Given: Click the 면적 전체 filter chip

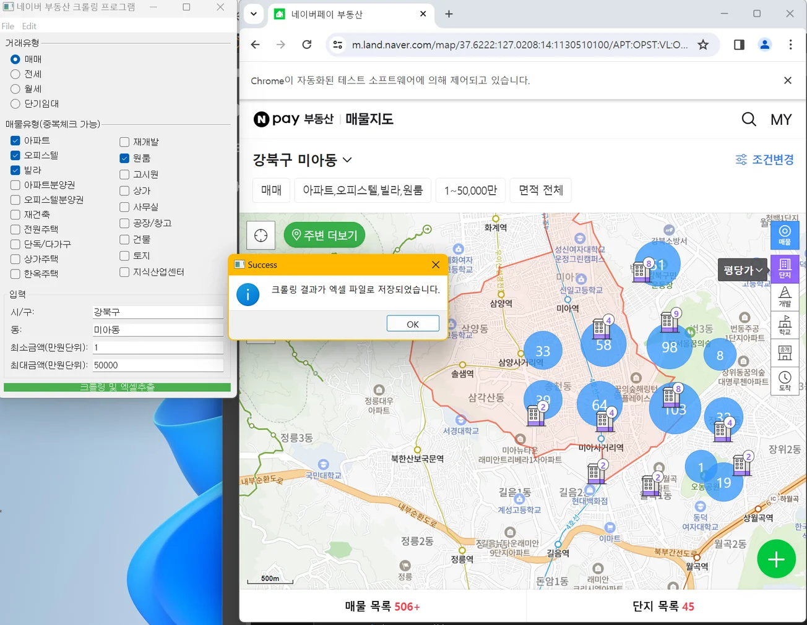Looking at the screenshot, I should (541, 190).
